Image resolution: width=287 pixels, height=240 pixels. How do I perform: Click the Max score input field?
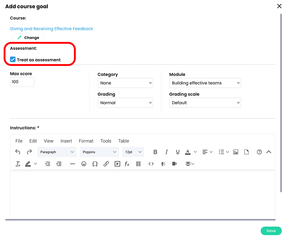[x=22, y=82]
